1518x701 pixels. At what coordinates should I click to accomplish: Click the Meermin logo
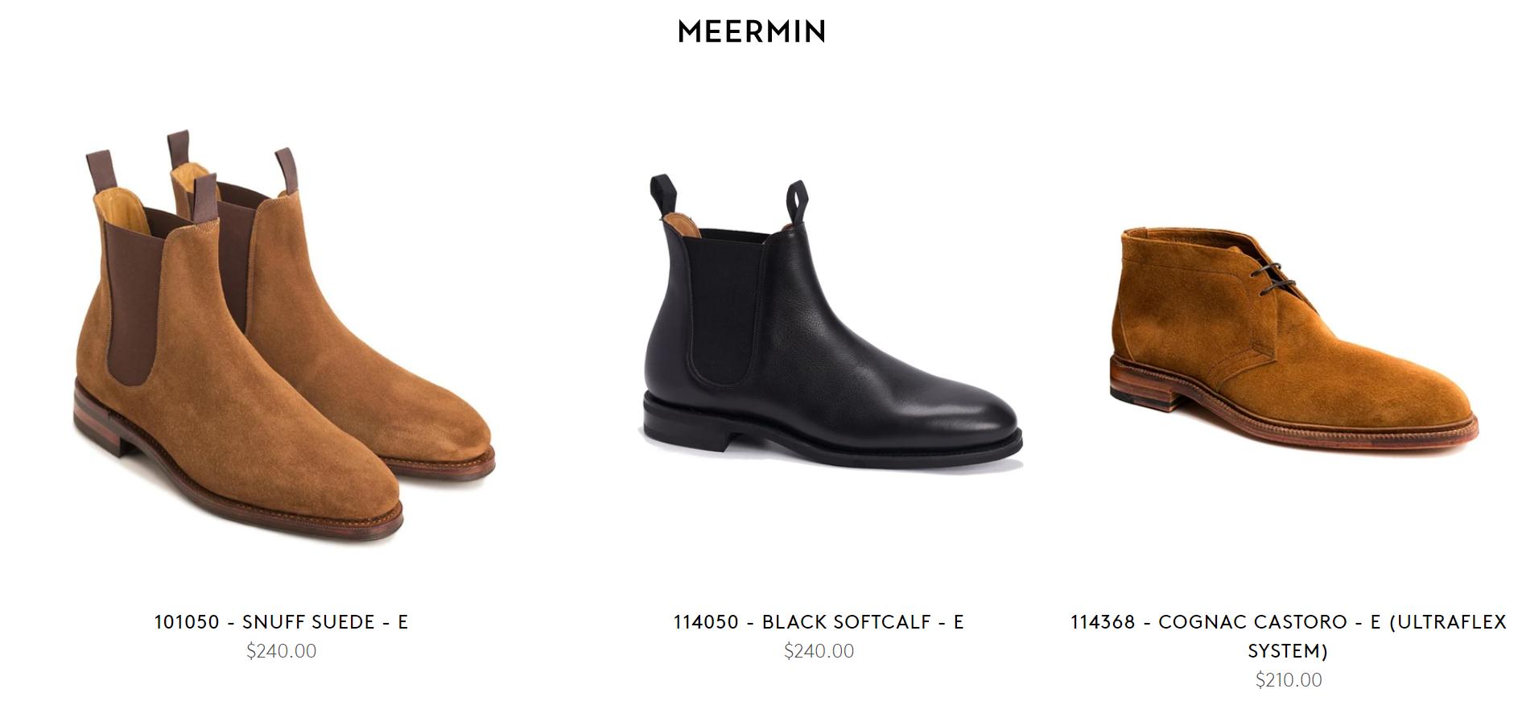coord(752,32)
